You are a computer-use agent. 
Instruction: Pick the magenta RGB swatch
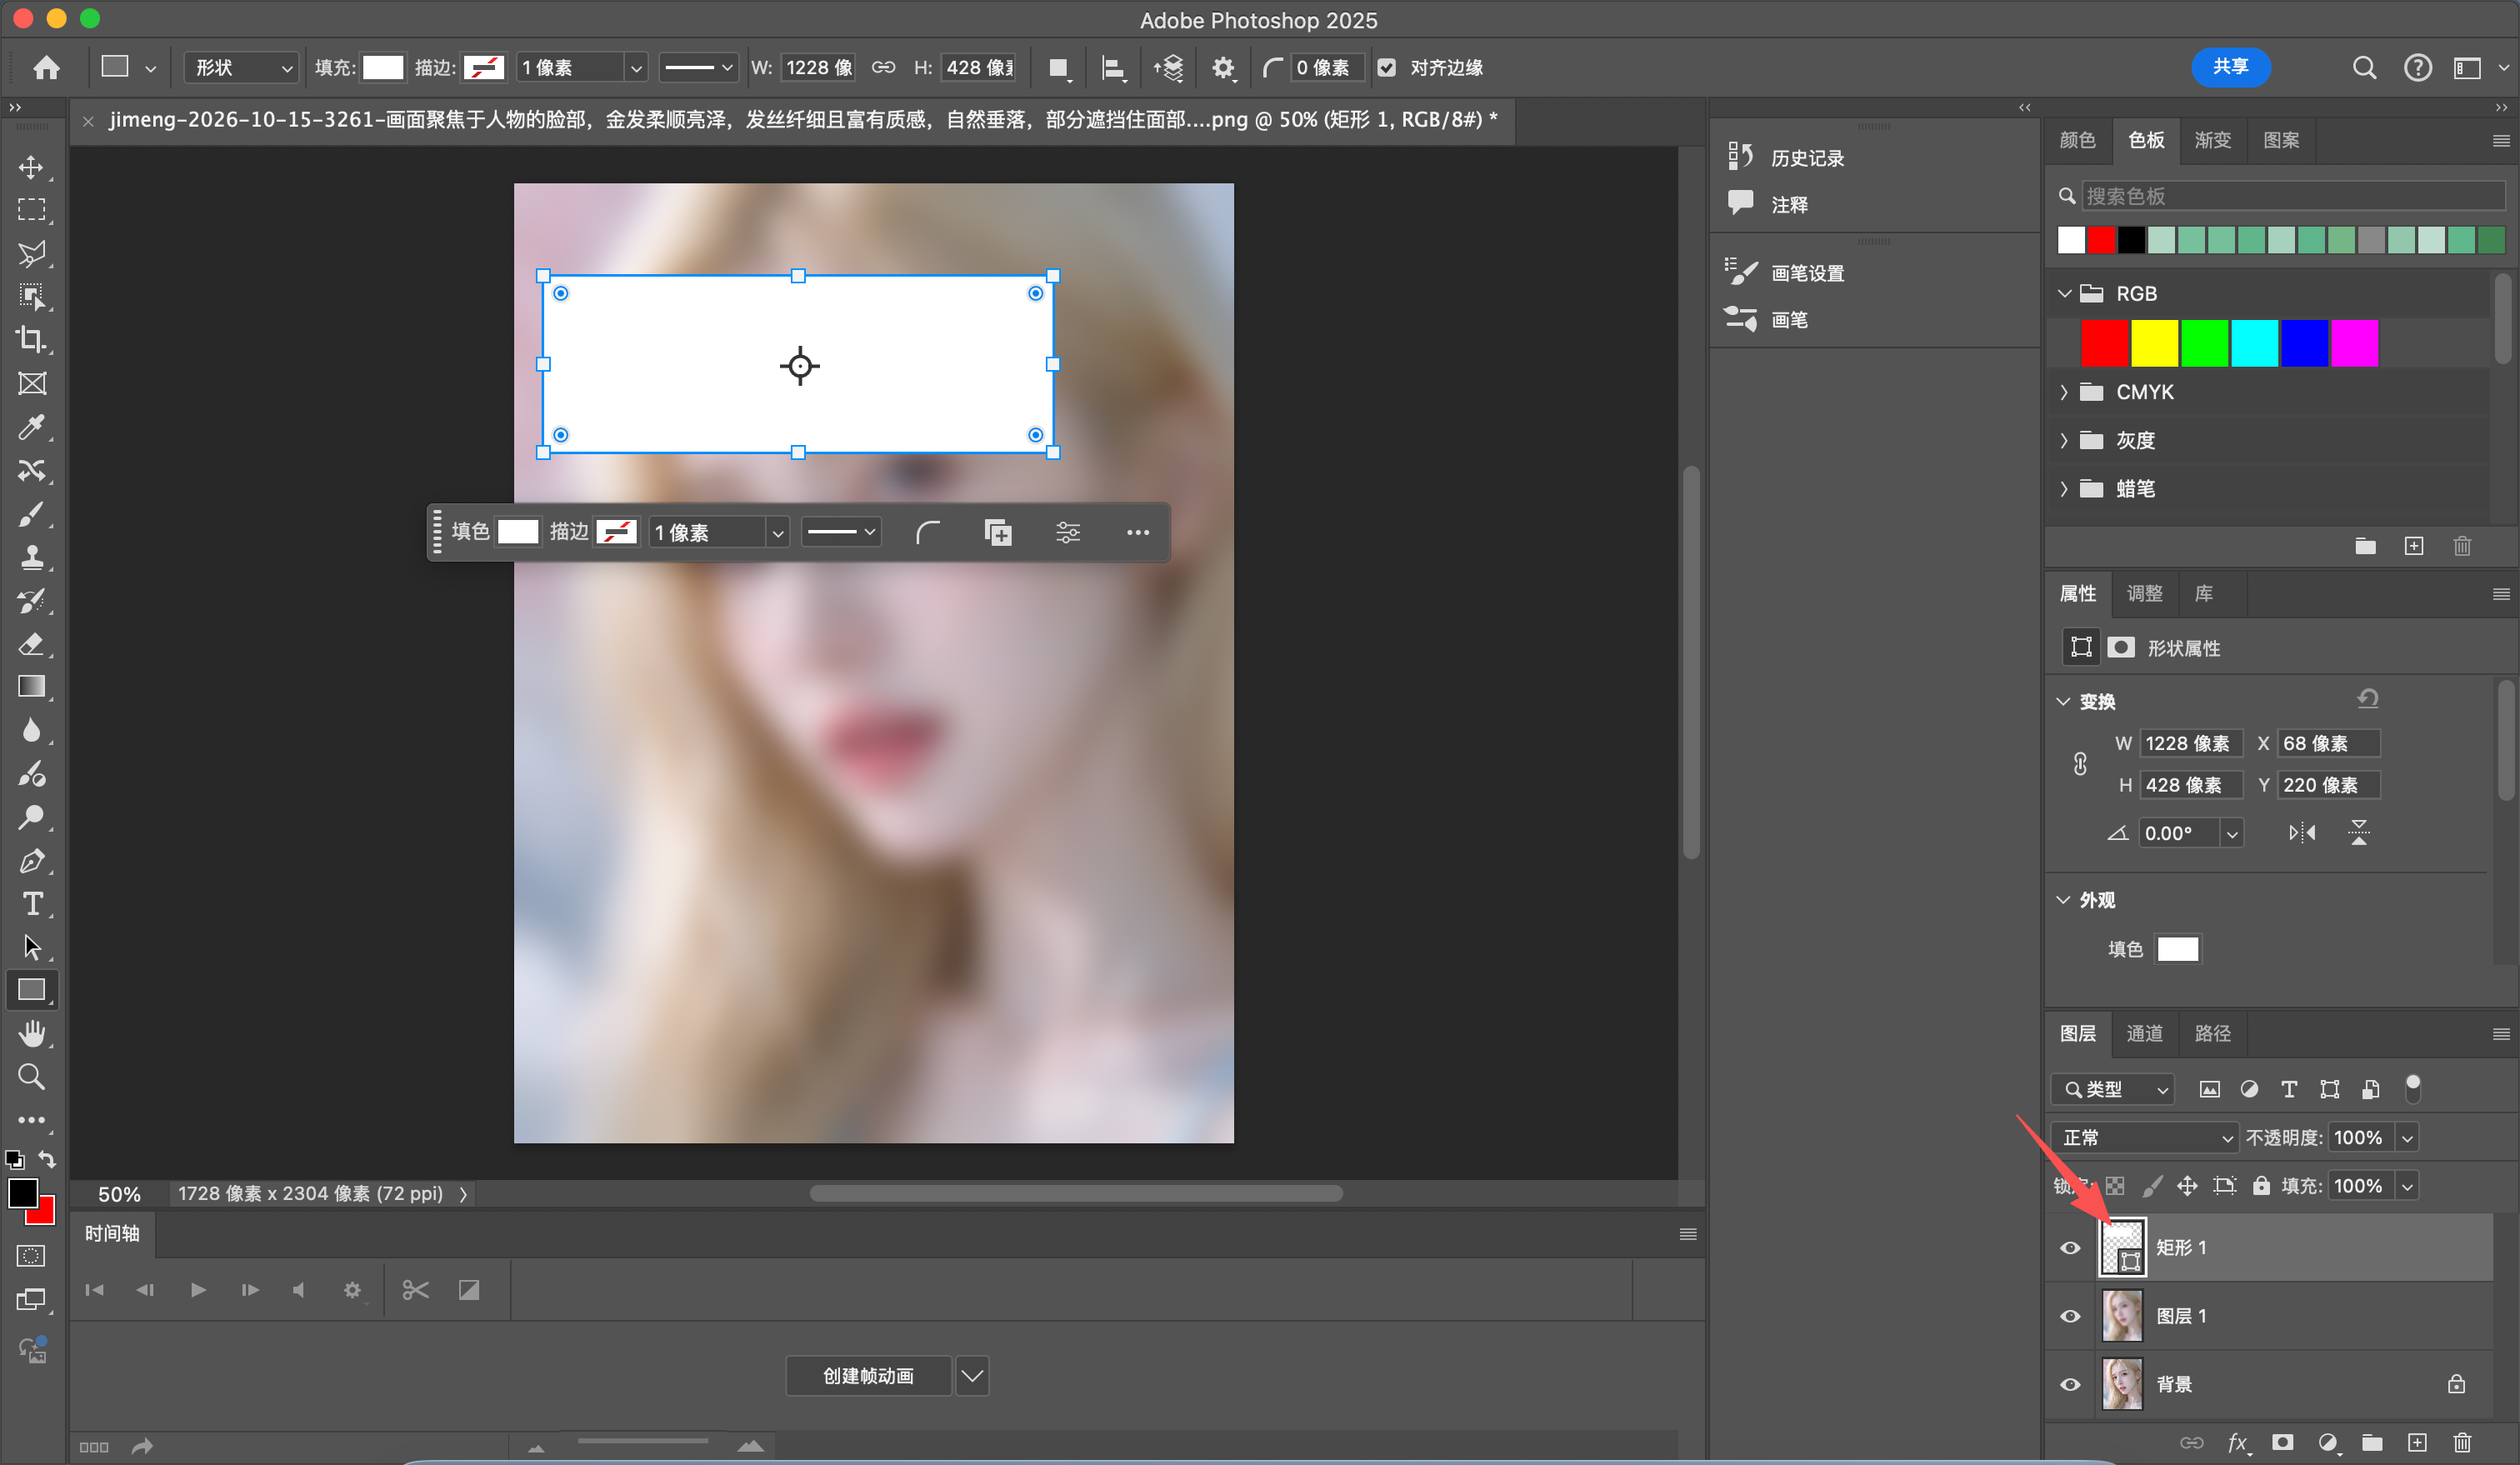tap(2354, 344)
